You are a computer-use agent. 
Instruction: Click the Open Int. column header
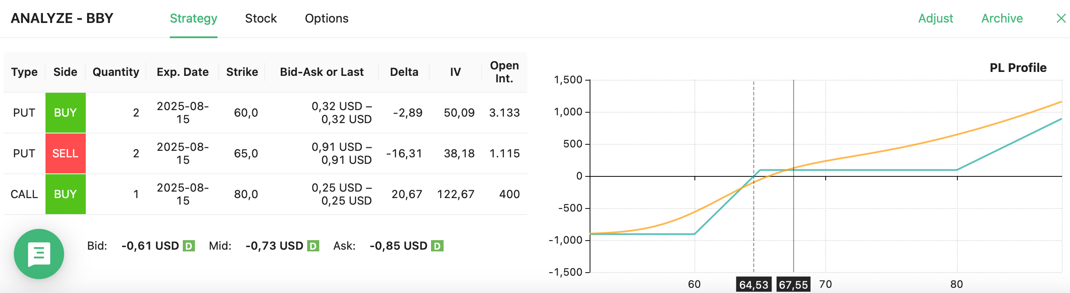pyautogui.click(x=504, y=72)
